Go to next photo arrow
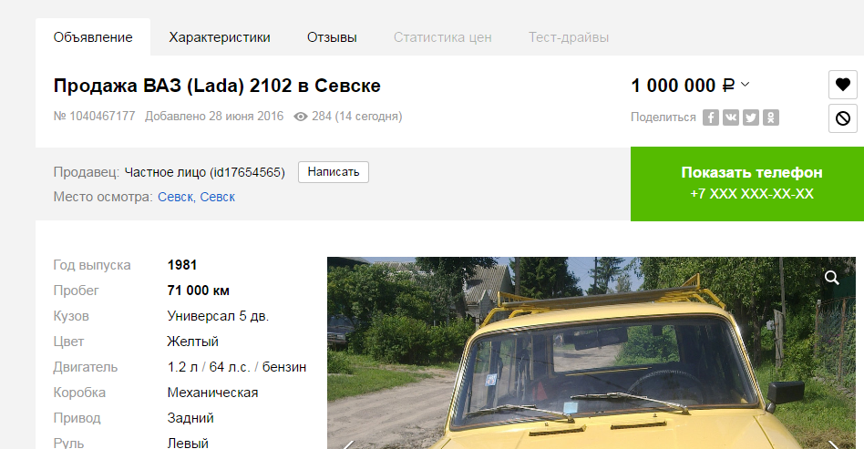 click(x=834, y=444)
